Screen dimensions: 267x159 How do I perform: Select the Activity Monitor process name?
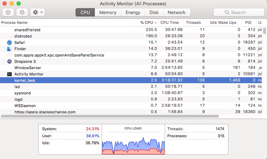click(29, 74)
